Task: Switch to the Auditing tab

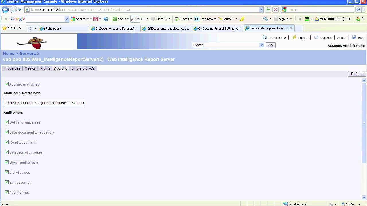Action: pyautogui.click(x=61, y=68)
